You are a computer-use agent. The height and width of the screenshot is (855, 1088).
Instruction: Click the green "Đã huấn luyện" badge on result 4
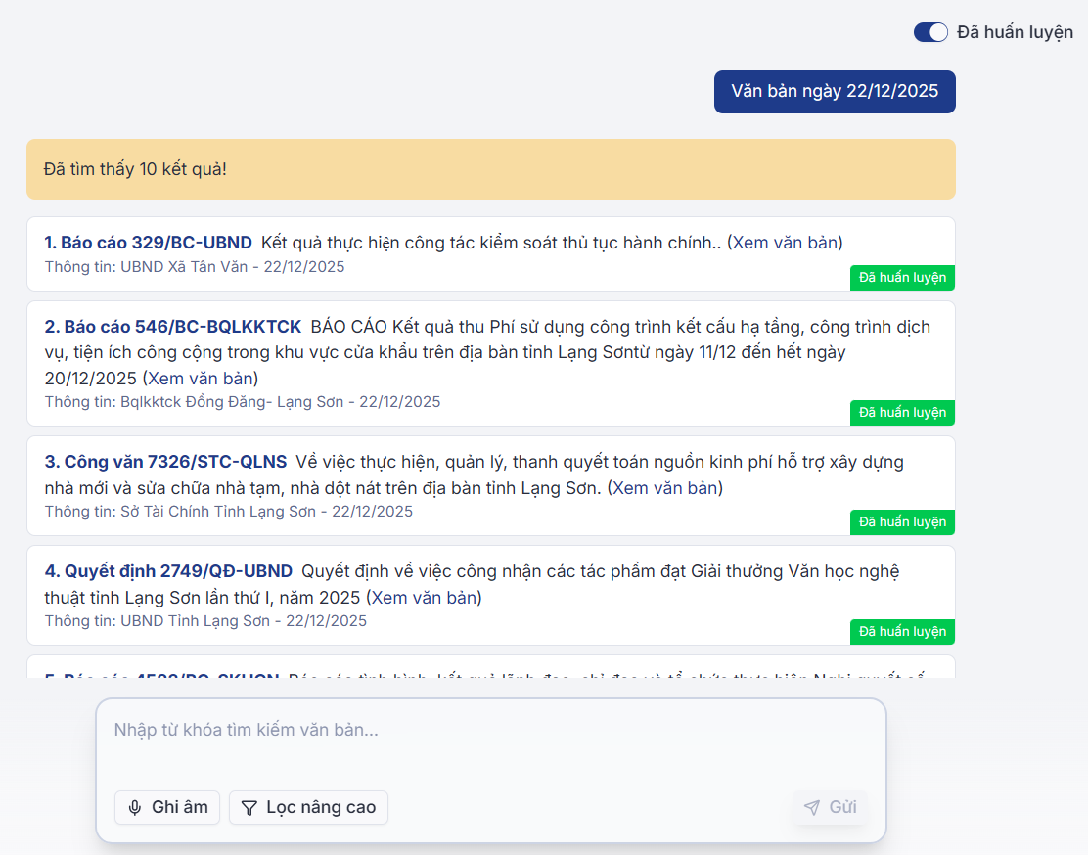[902, 632]
